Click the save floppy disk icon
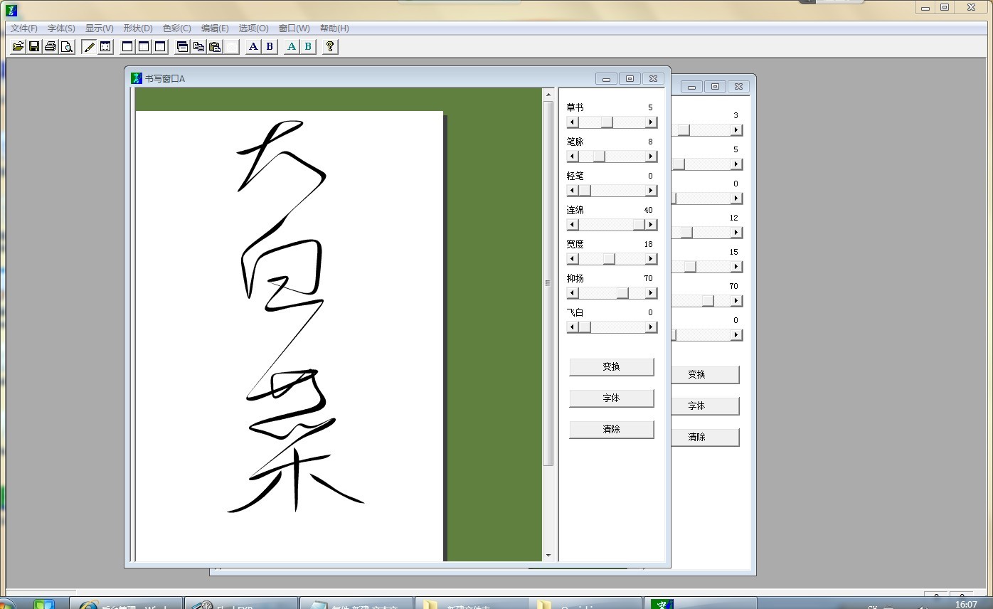Screen dimensions: 993x609 pyautogui.click(x=34, y=47)
